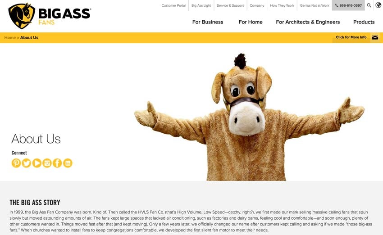This screenshot has height=235, width=383.
Task: Click the envelope mail icon
Action: [x=375, y=37]
